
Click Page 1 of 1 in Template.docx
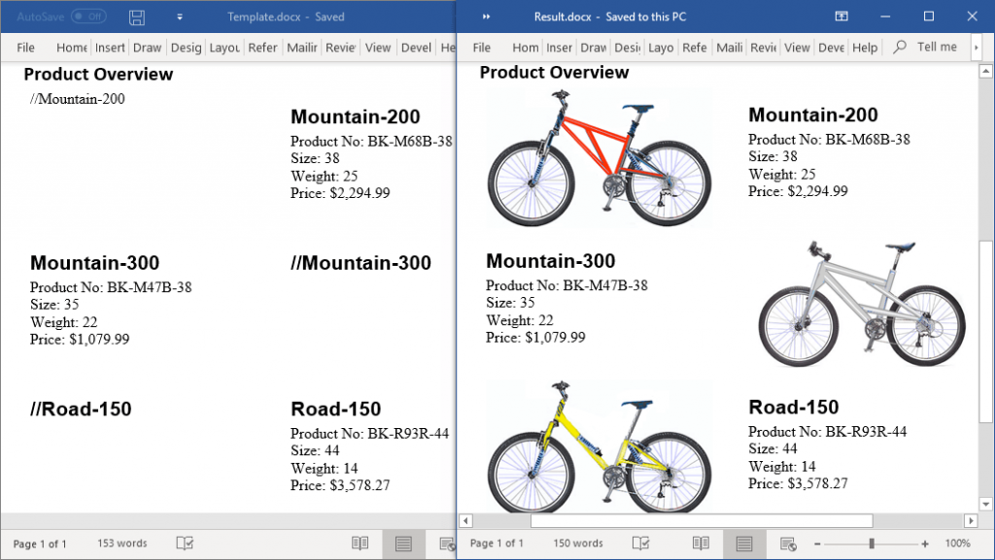pyautogui.click(x=40, y=544)
